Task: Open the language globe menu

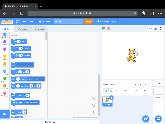Action: click(x=18, y=21)
